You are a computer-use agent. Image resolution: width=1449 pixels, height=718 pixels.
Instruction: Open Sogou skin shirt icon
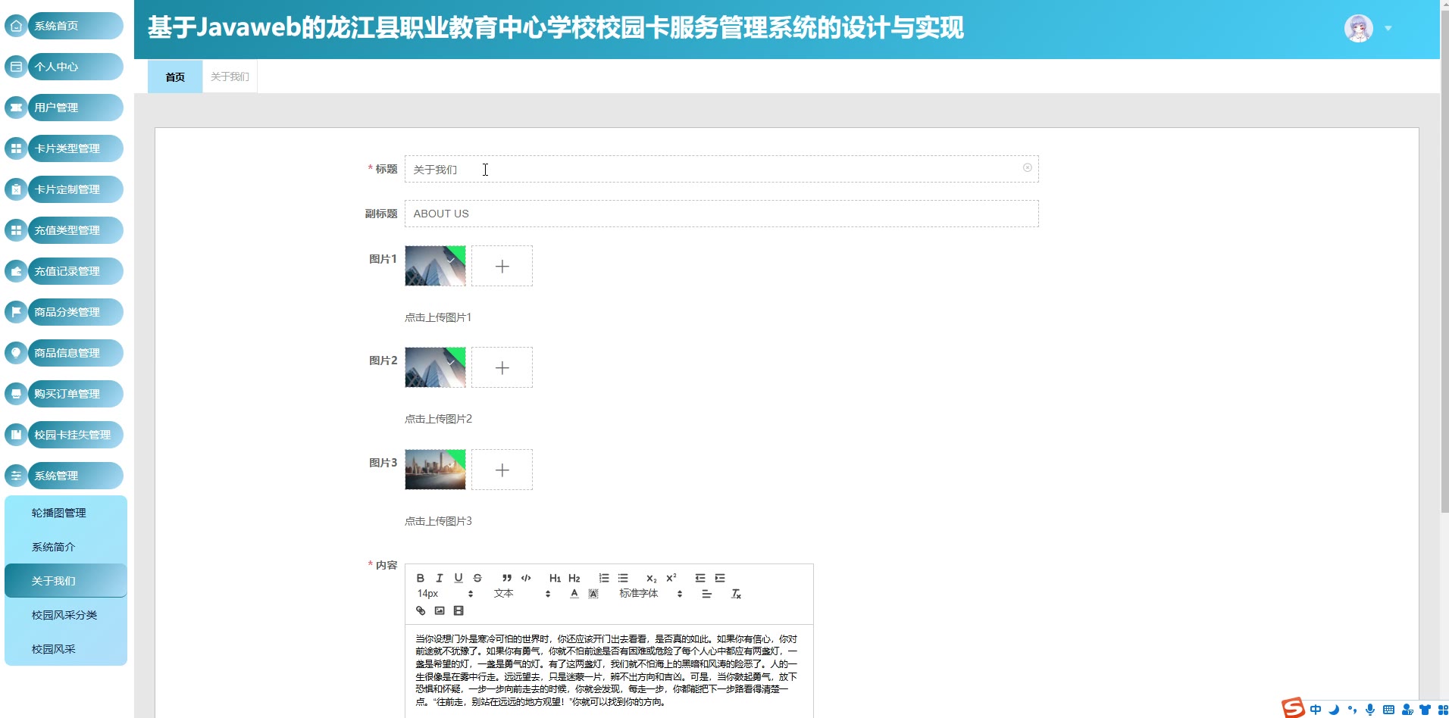(1425, 710)
